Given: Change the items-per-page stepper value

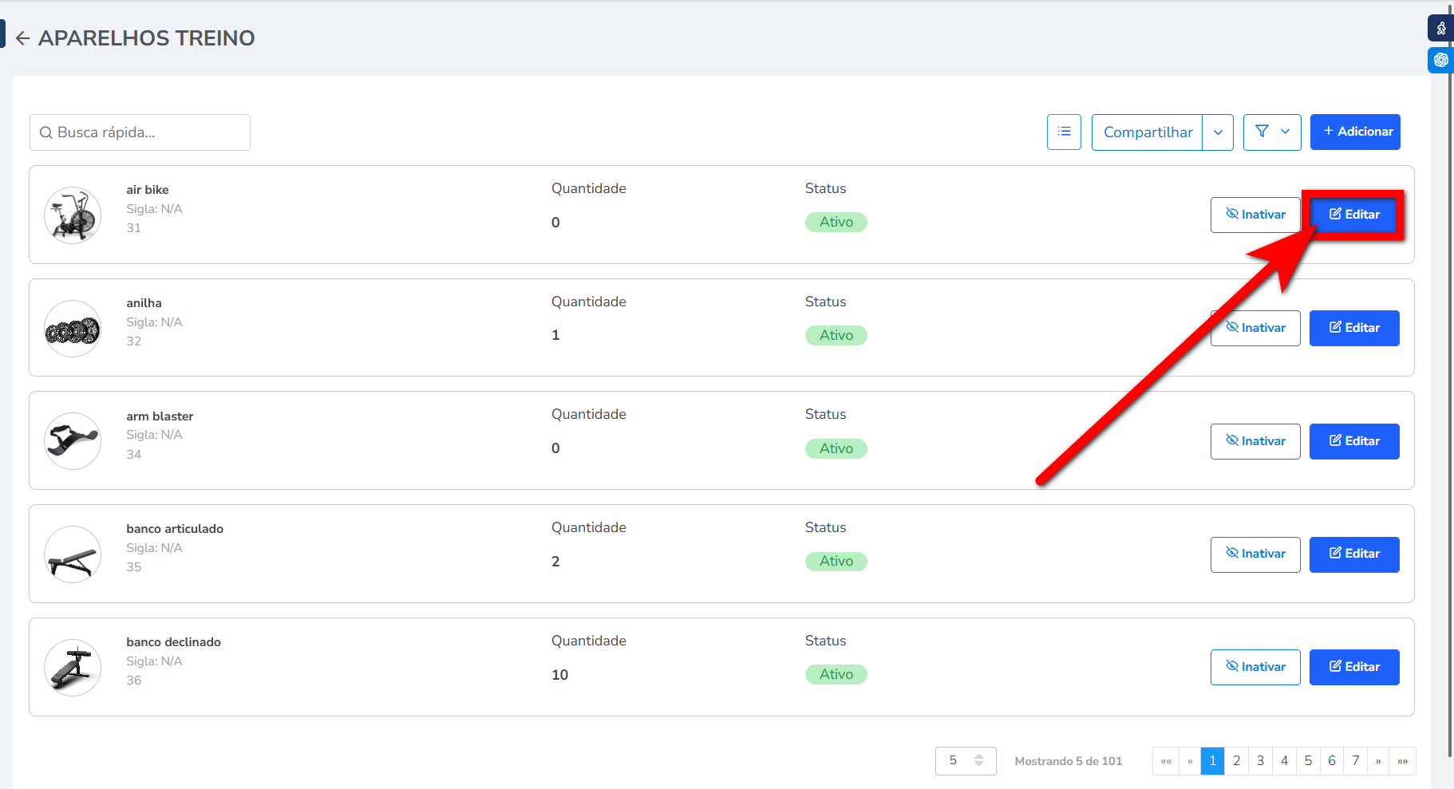Looking at the screenshot, I should [x=978, y=761].
